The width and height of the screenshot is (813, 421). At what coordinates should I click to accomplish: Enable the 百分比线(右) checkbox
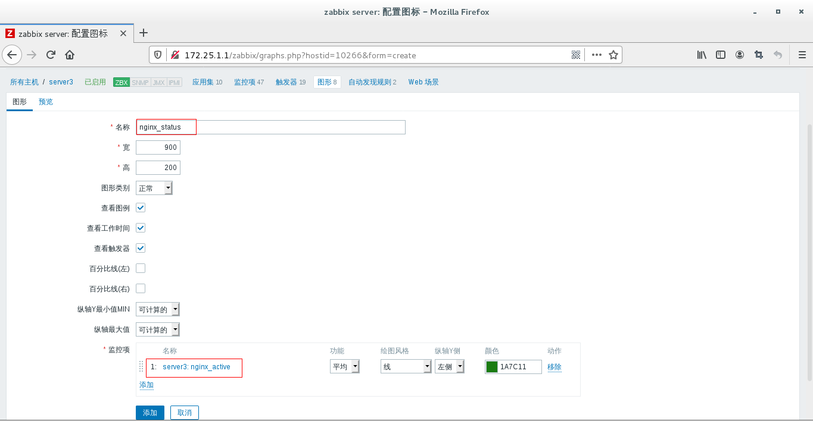click(x=141, y=289)
